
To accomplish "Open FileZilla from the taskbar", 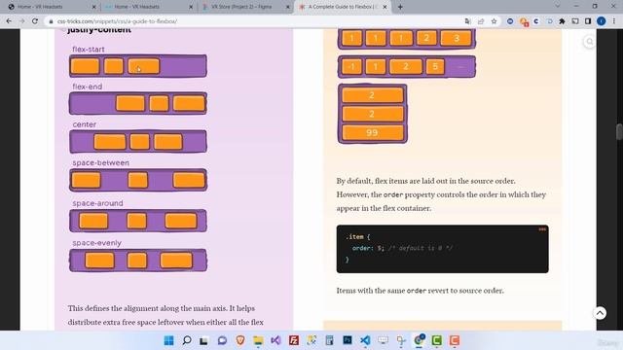I will (x=294, y=340).
